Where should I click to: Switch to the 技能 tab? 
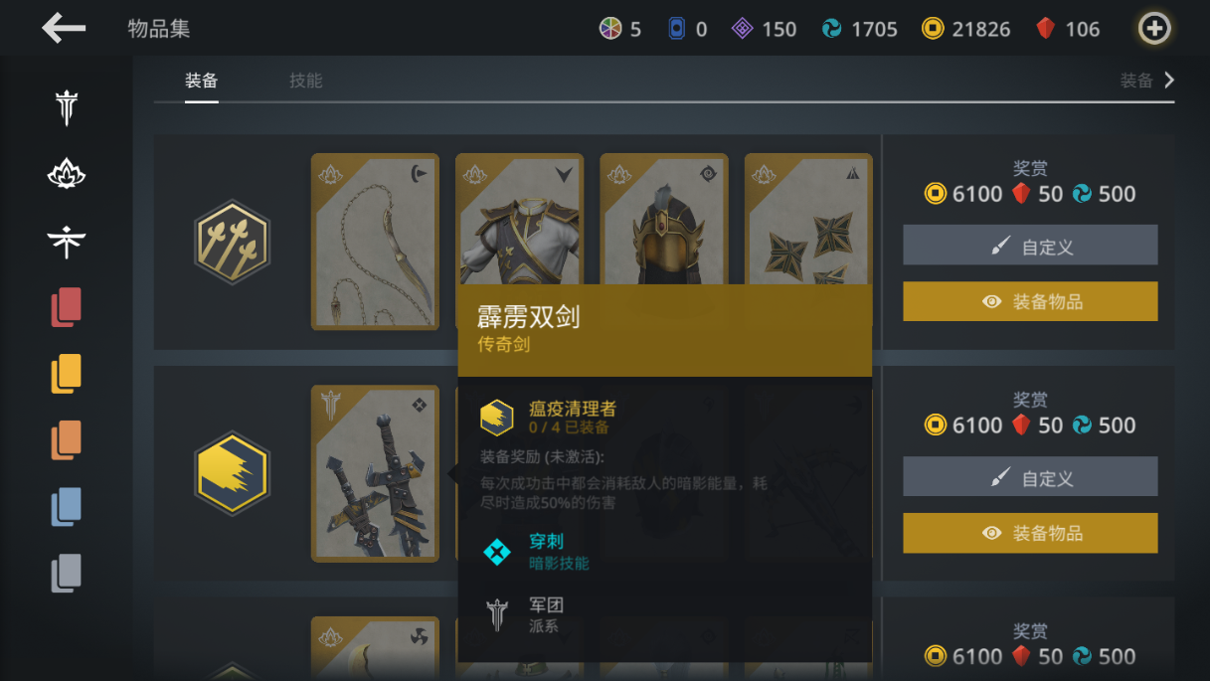click(306, 81)
